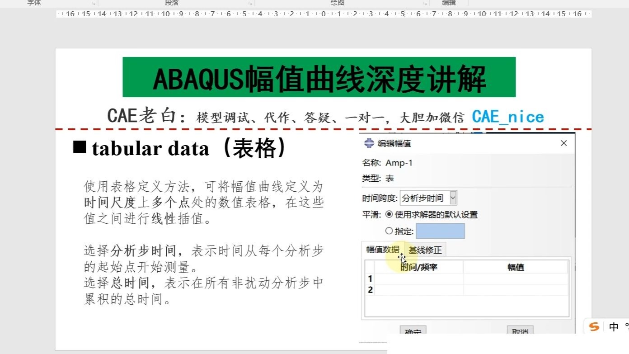
Task: Click the 类型: 表 label
Action: (378, 178)
